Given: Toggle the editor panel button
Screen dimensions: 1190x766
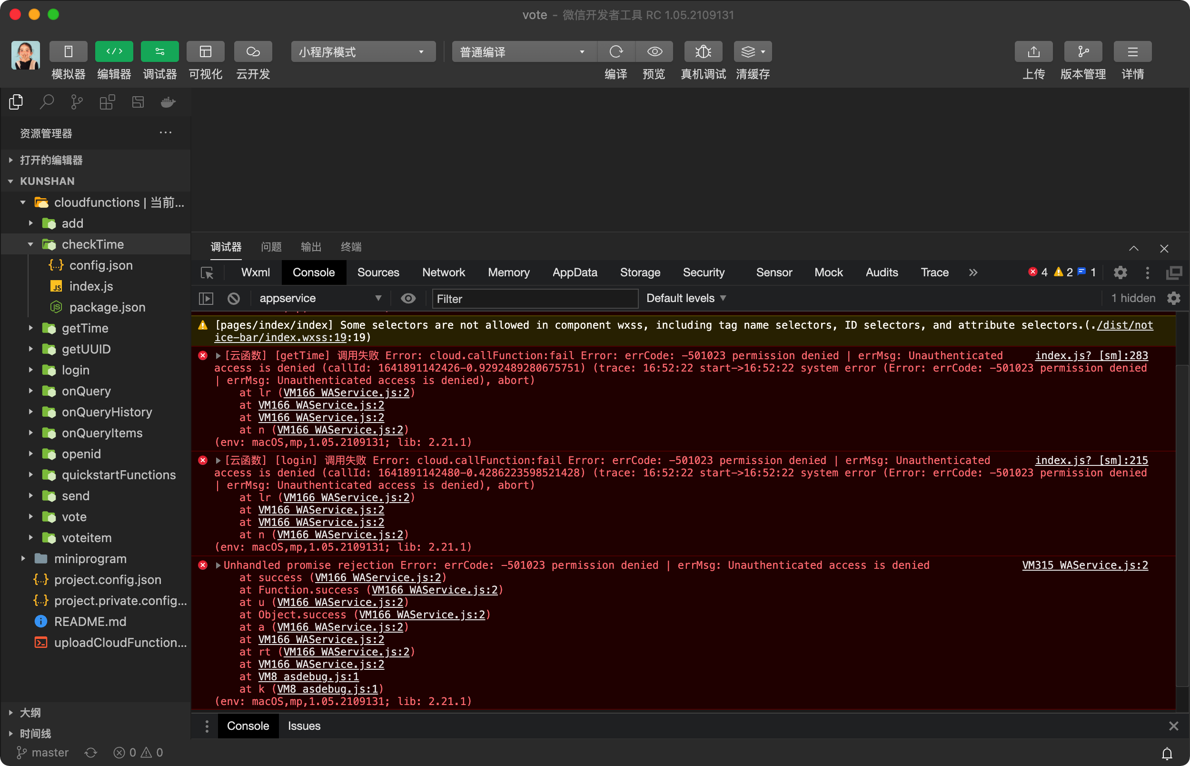Looking at the screenshot, I should (x=114, y=52).
